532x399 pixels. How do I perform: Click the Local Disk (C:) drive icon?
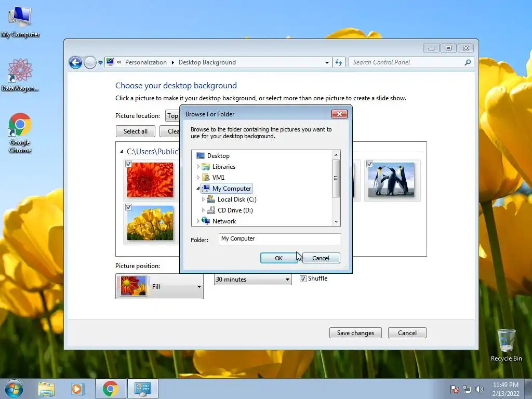pyautogui.click(x=211, y=199)
